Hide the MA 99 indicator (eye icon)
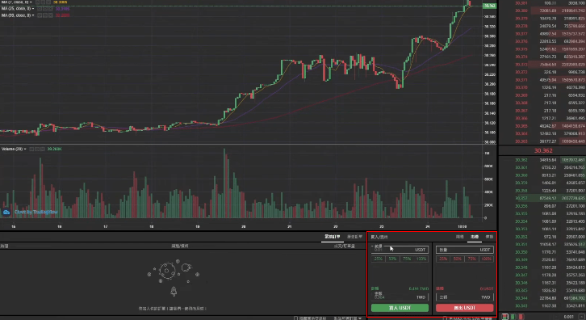 [x=40, y=15]
